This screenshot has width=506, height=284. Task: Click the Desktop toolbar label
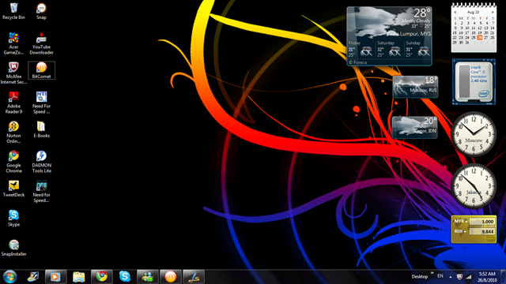(x=420, y=277)
